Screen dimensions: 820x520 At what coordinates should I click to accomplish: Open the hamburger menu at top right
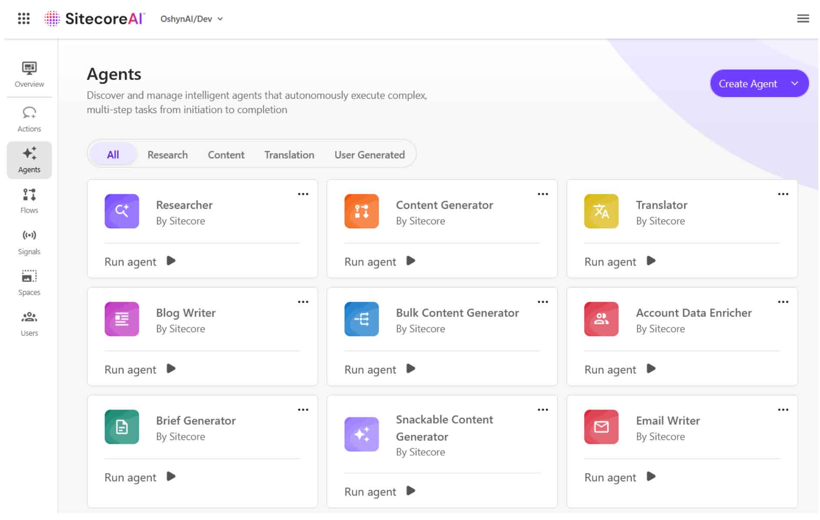[x=803, y=19]
